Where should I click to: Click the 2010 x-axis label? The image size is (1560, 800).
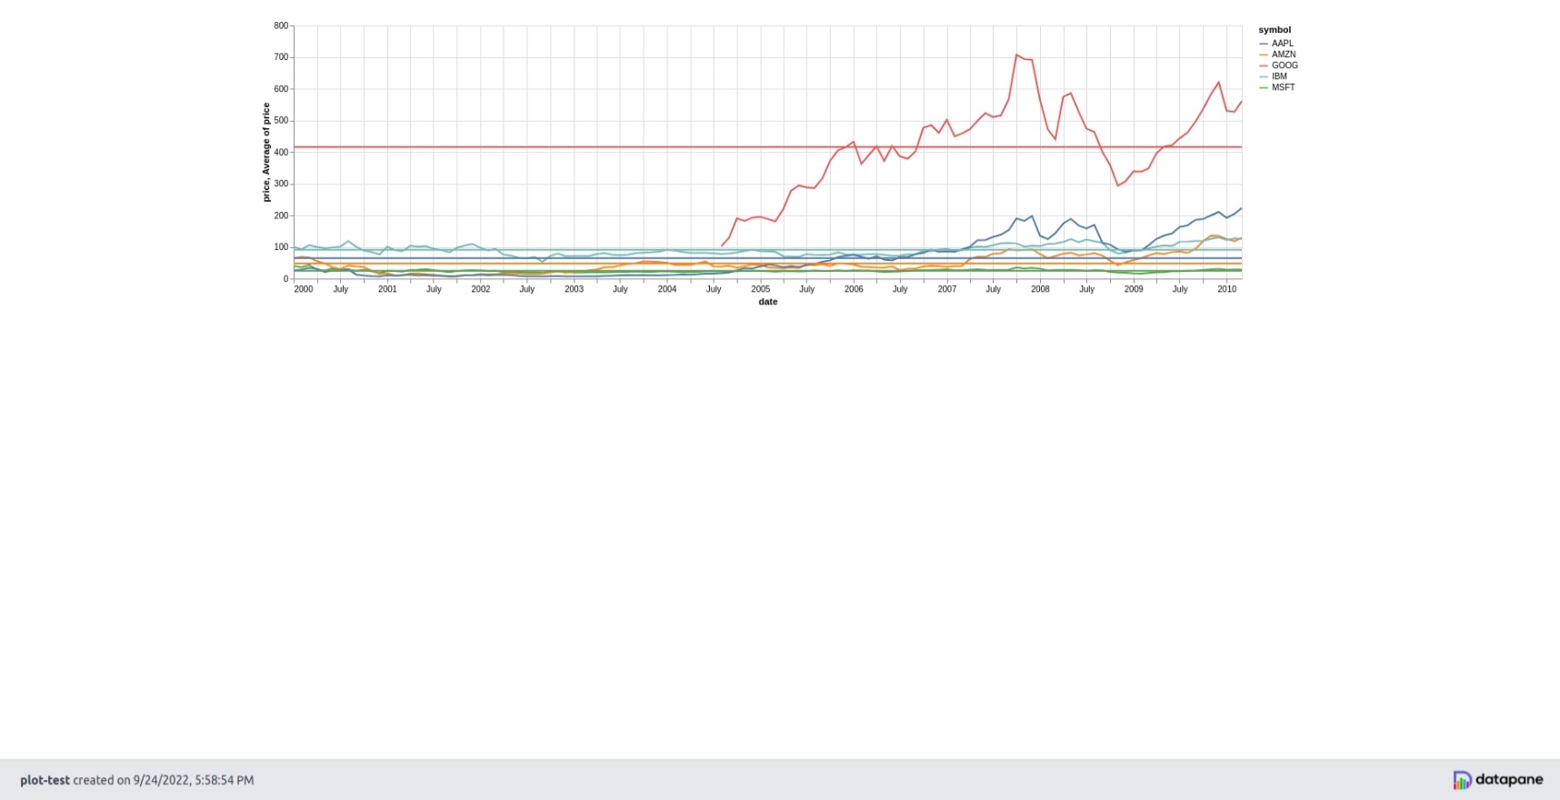coord(1227,289)
